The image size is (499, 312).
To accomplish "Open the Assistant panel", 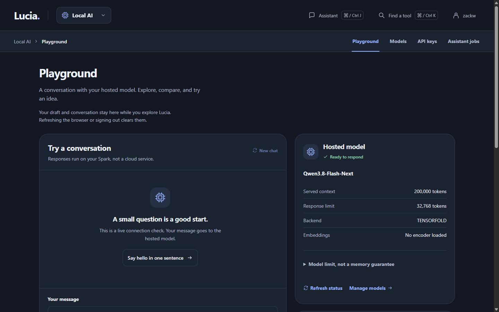I will click(x=336, y=16).
